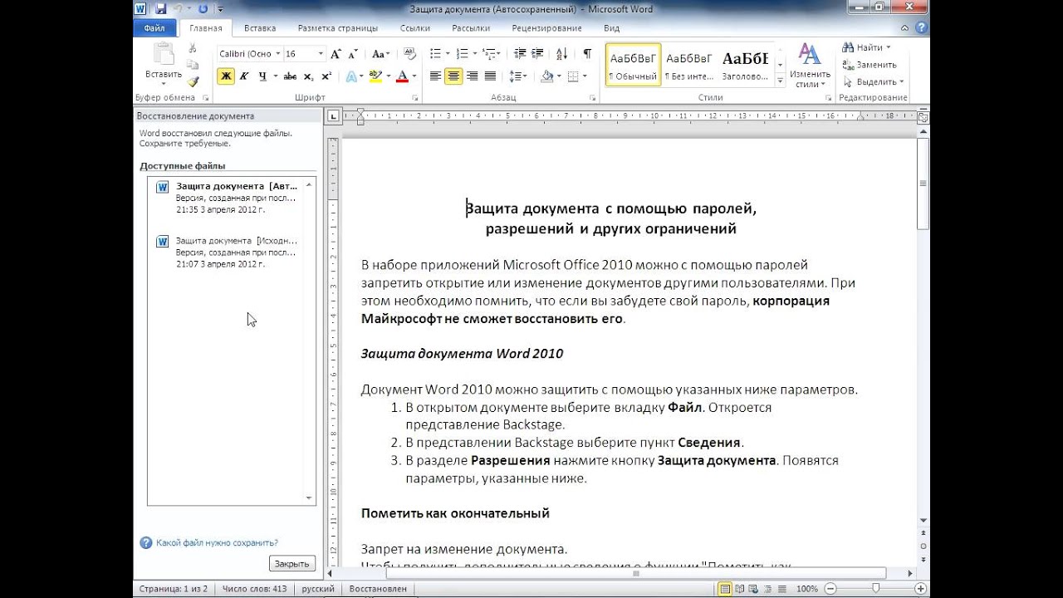Open the Change Case Aa dropdown
This screenshot has height=598, width=1063.
pyautogui.click(x=381, y=54)
